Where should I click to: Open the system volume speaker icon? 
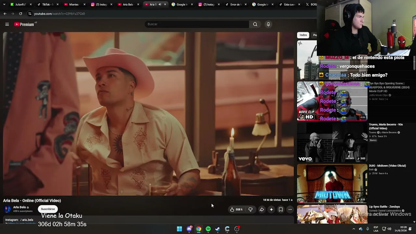click(389, 229)
